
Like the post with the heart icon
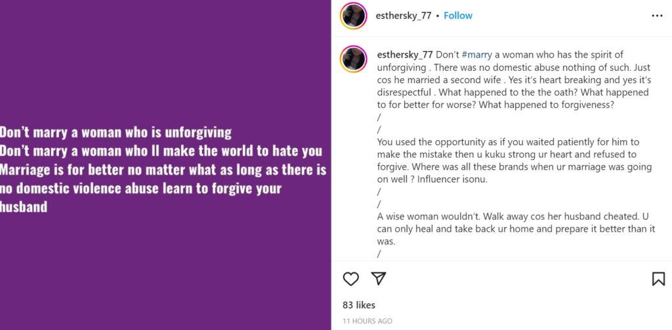[351, 279]
